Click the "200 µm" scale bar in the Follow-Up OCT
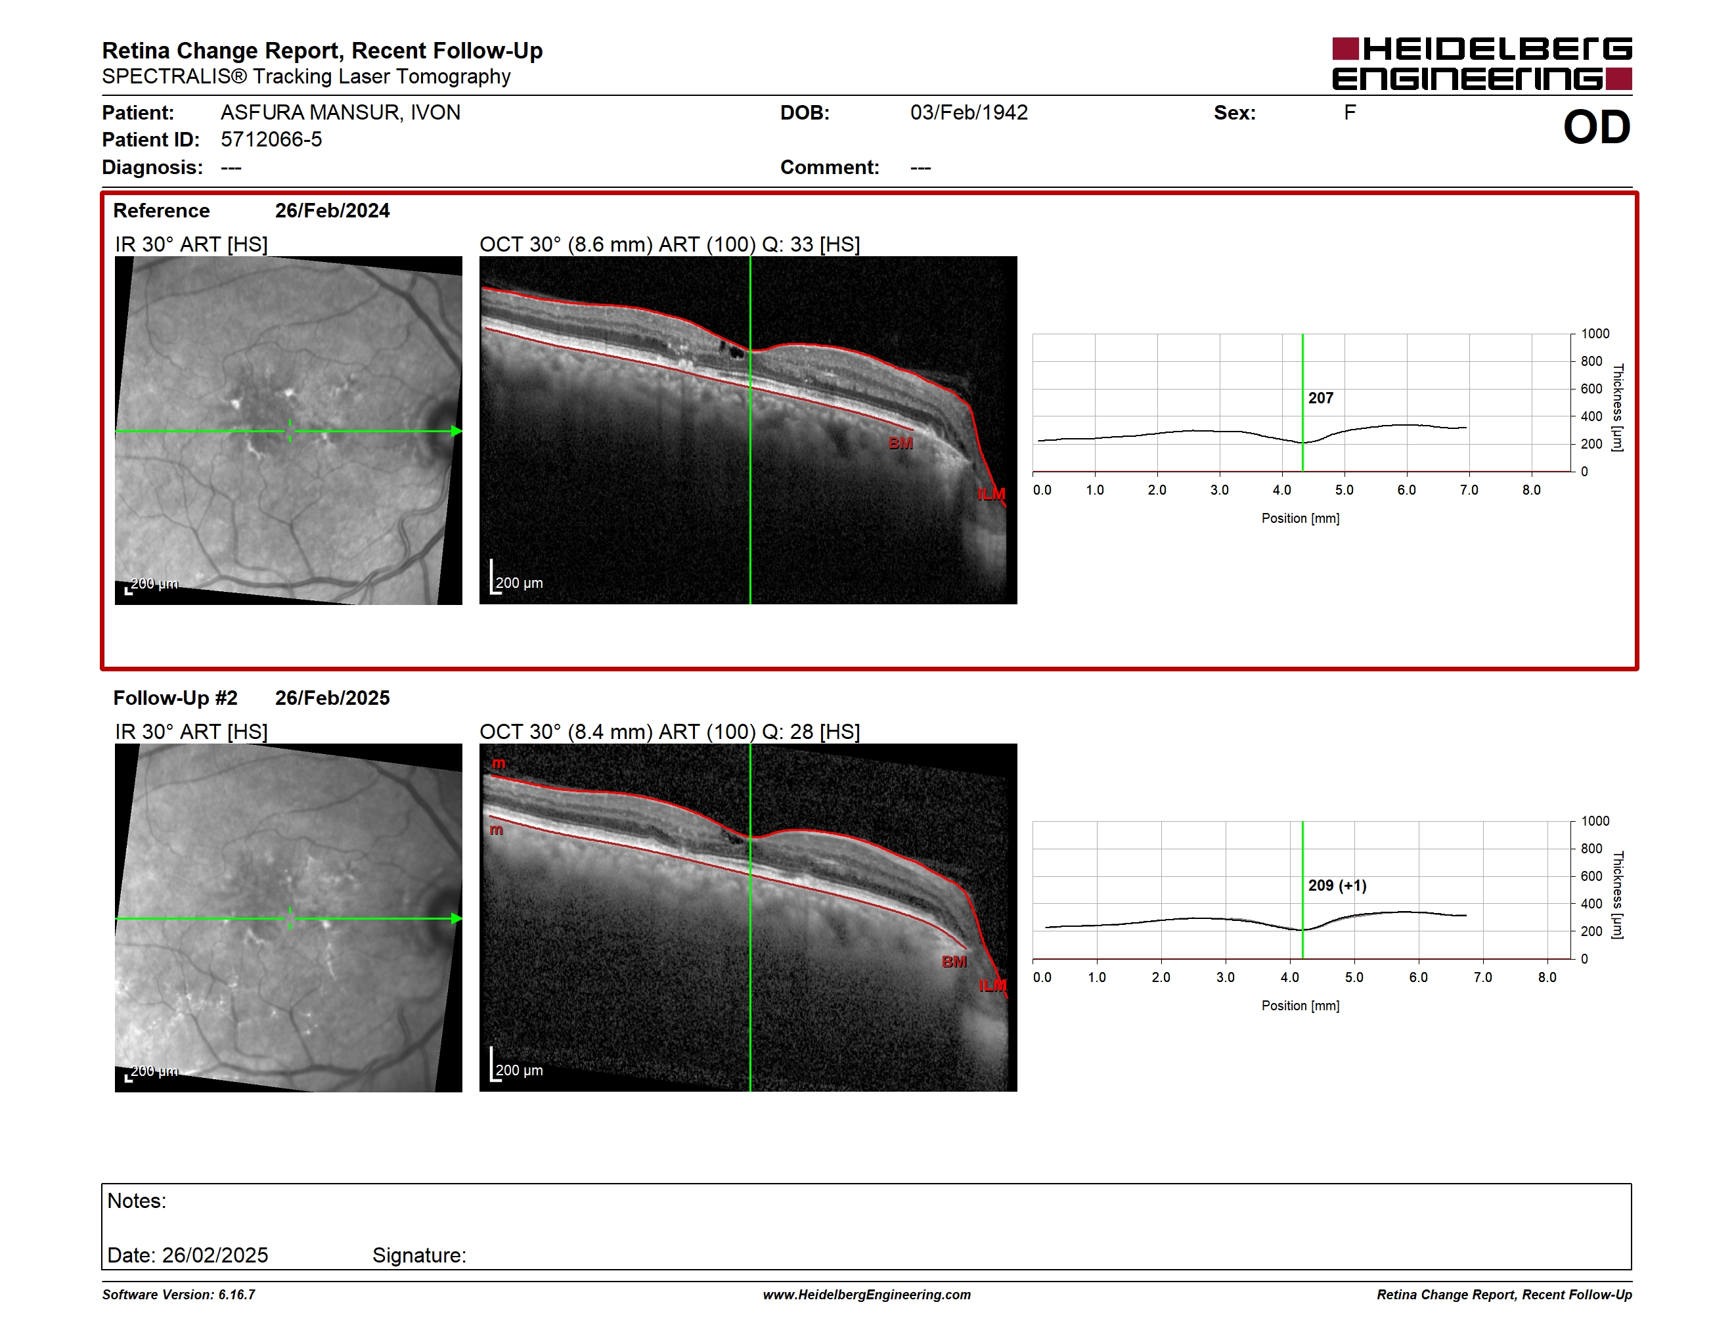The image size is (1734, 1340). click(517, 1065)
